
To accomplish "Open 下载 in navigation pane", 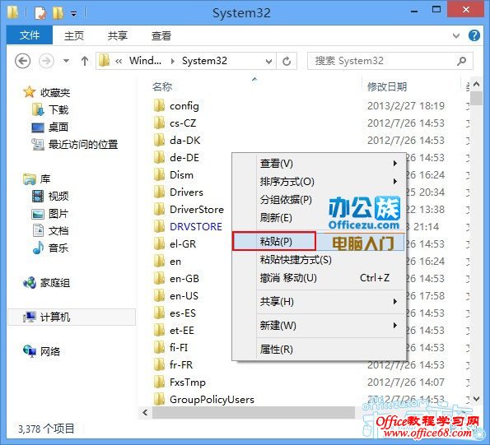I will [50, 110].
